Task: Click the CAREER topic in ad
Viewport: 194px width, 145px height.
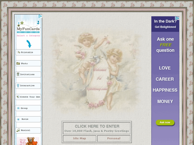Action: (x=165, y=79)
